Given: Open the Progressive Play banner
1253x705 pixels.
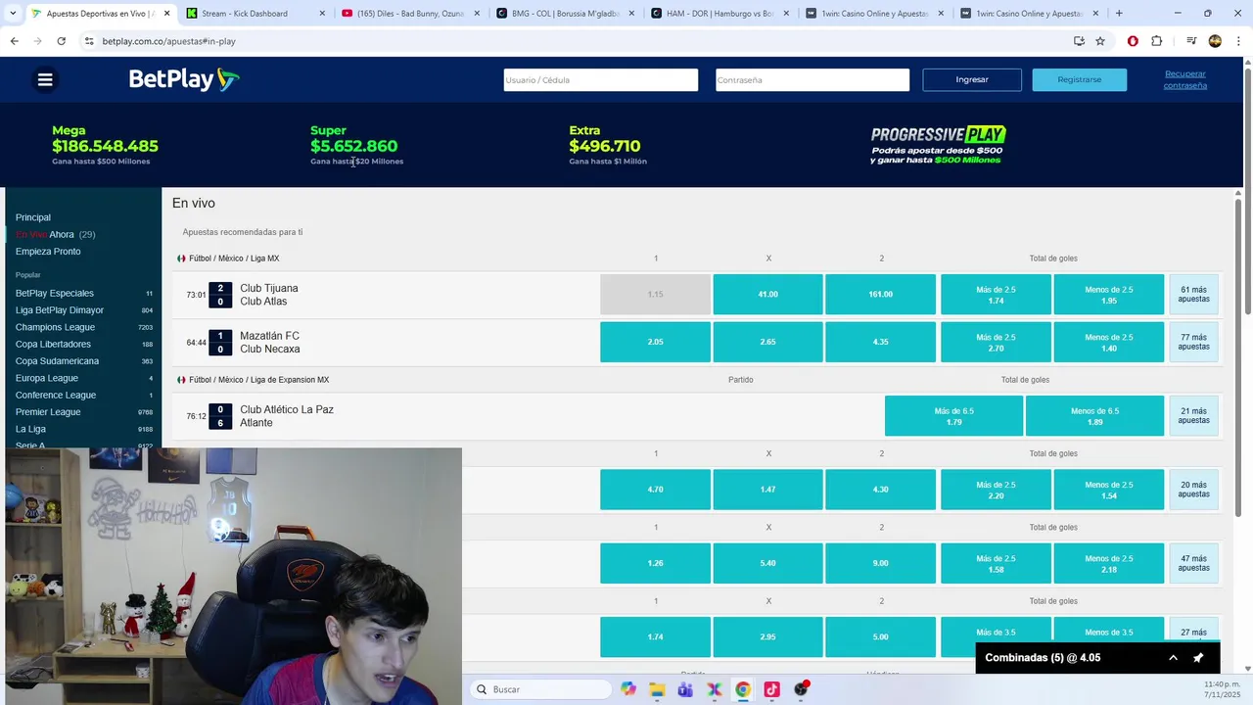Looking at the screenshot, I should click(938, 145).
